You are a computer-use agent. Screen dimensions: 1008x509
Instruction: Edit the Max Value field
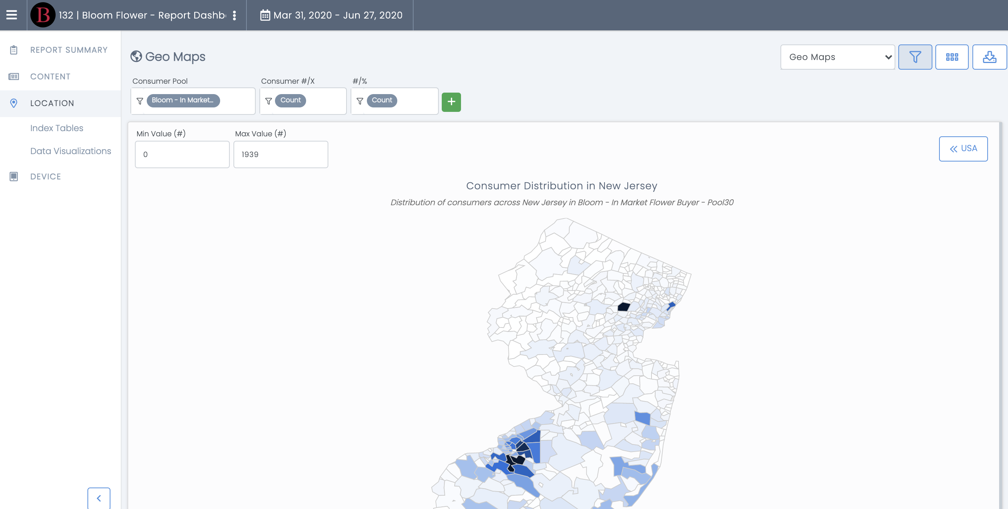point(281,154)
